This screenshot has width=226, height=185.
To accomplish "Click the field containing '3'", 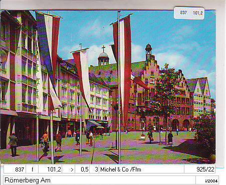I will point(94,169).
